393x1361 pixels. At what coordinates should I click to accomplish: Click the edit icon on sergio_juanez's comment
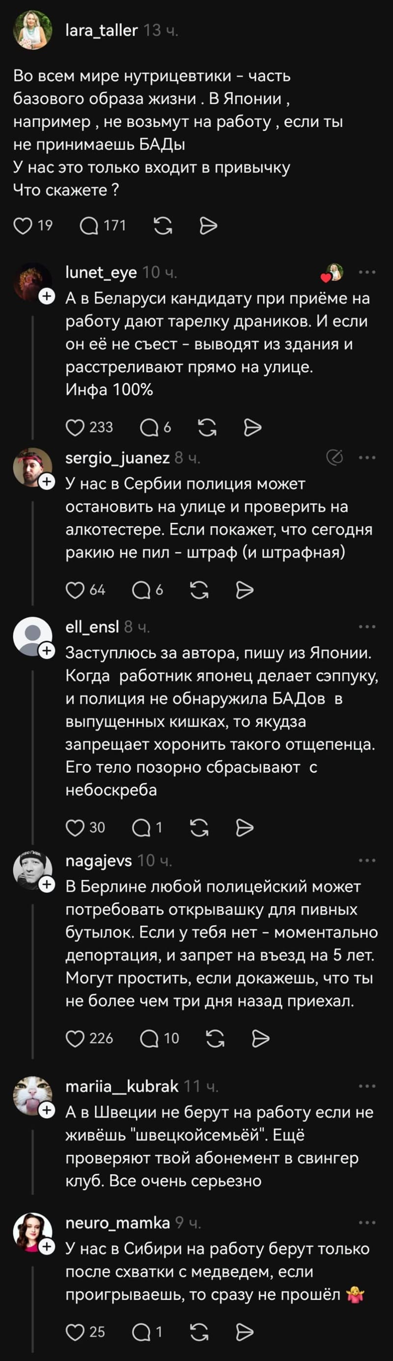point(335,458)
